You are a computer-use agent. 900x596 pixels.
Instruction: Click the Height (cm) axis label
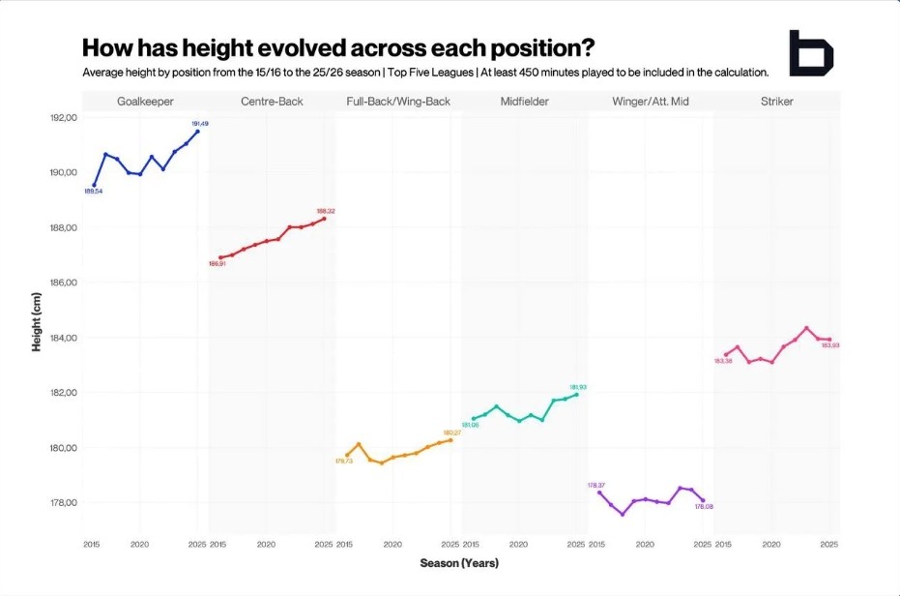tap(37, 322)
